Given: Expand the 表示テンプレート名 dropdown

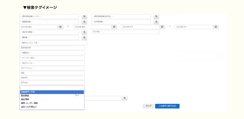Looking at the screenshot, I should point(53,43).
